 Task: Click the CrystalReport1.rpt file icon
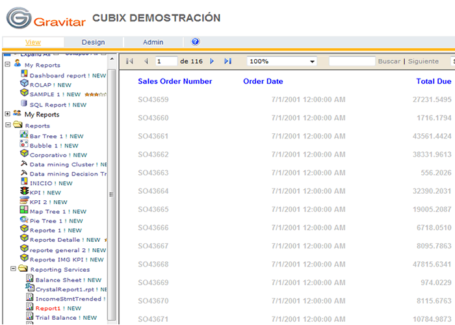(x=30, y=287)
